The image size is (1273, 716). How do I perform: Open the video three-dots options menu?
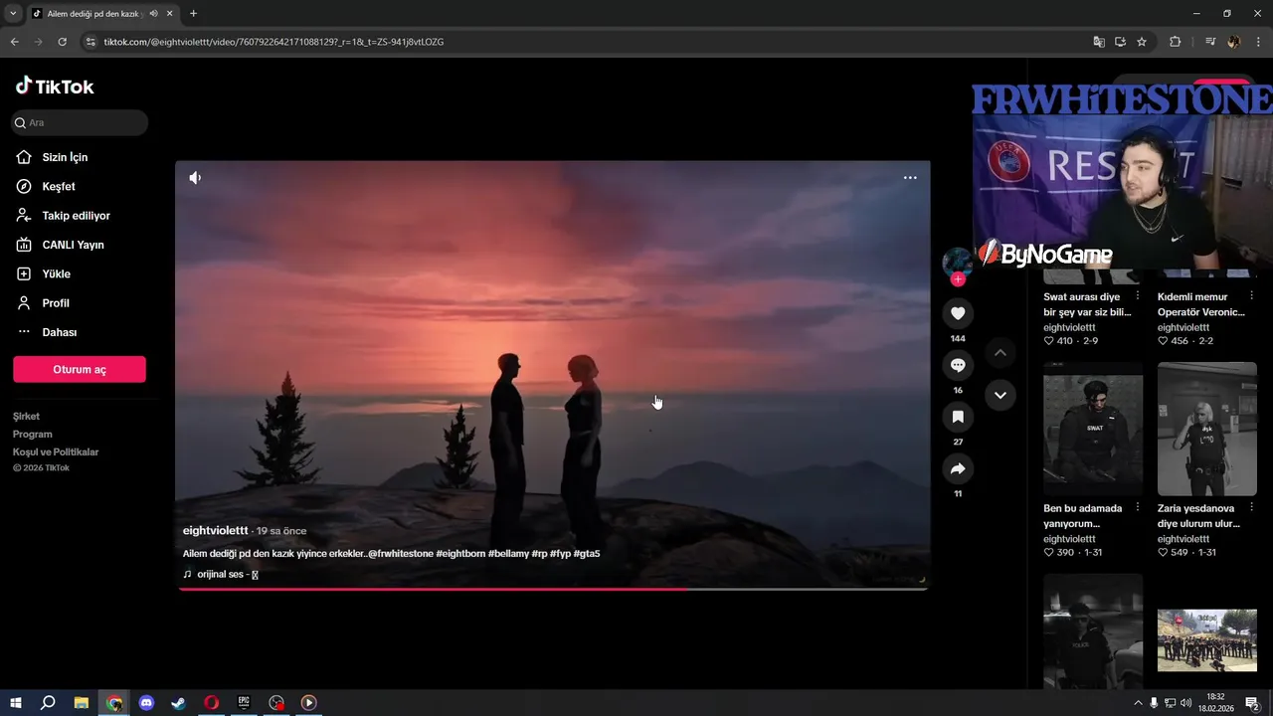910,178
